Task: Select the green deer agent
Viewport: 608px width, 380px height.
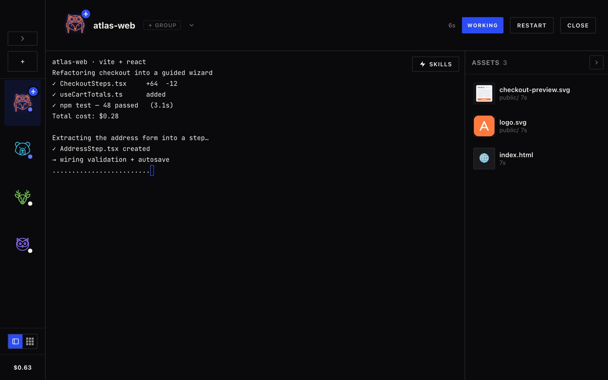Action: pyautogui.click(x=22, y=197)
